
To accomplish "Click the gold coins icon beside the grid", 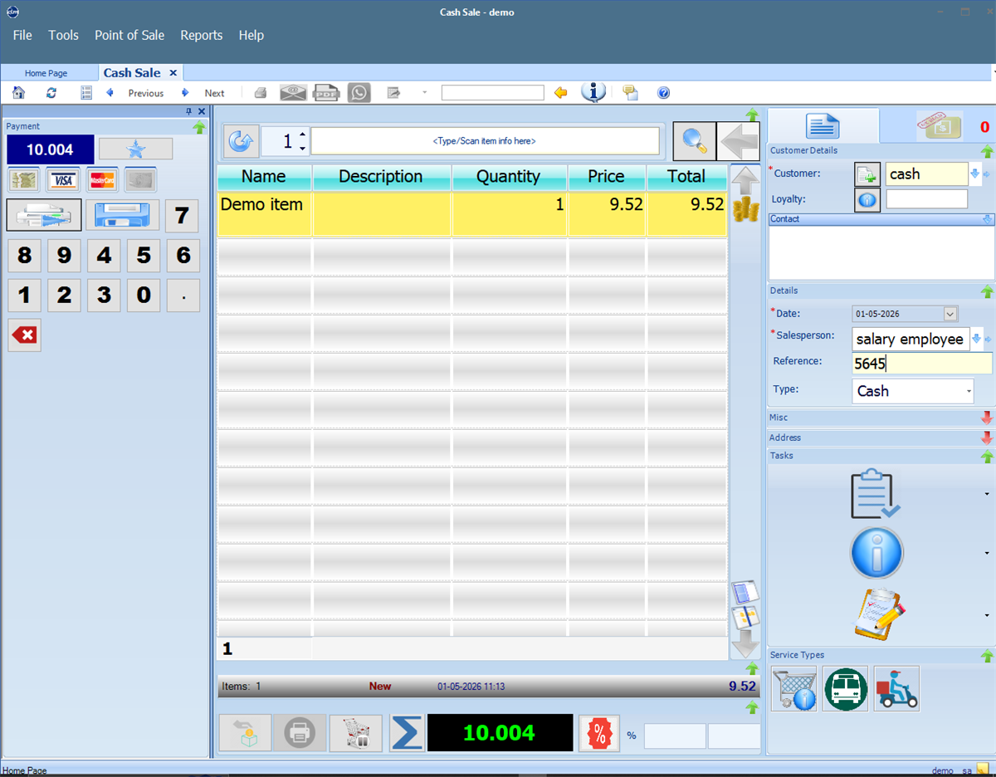I will [745, 208].
